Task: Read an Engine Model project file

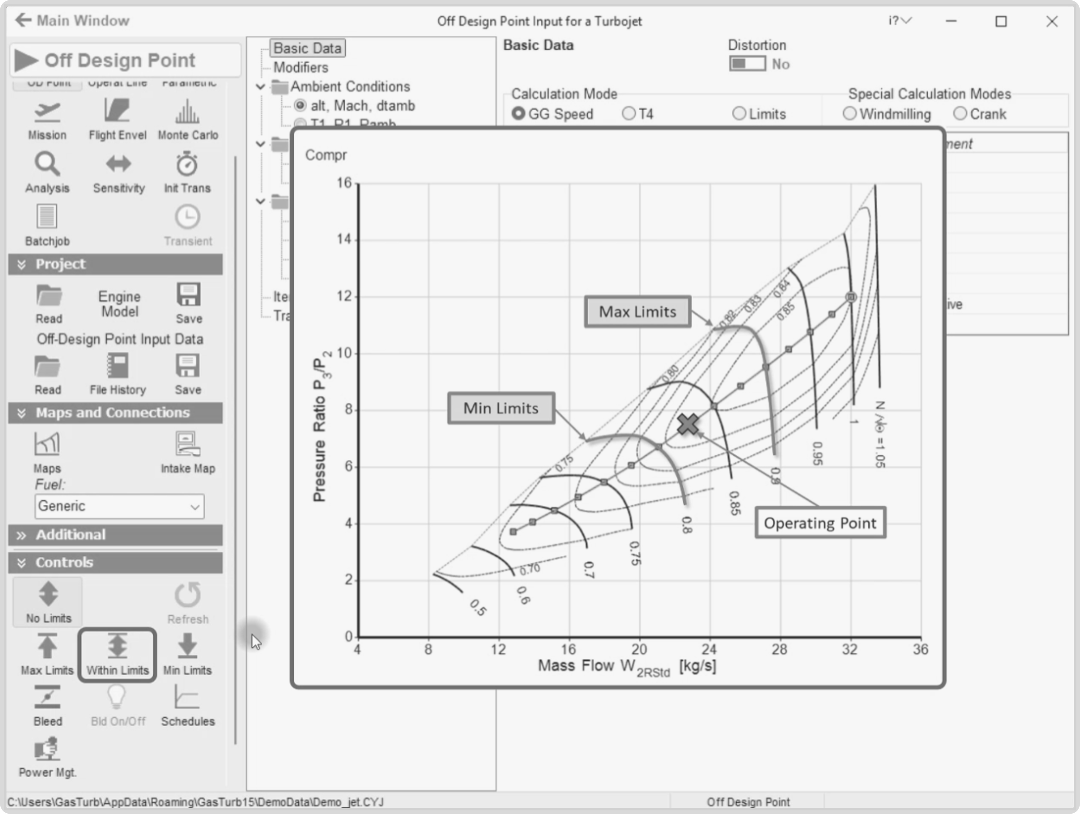Action: coord(49,304)
